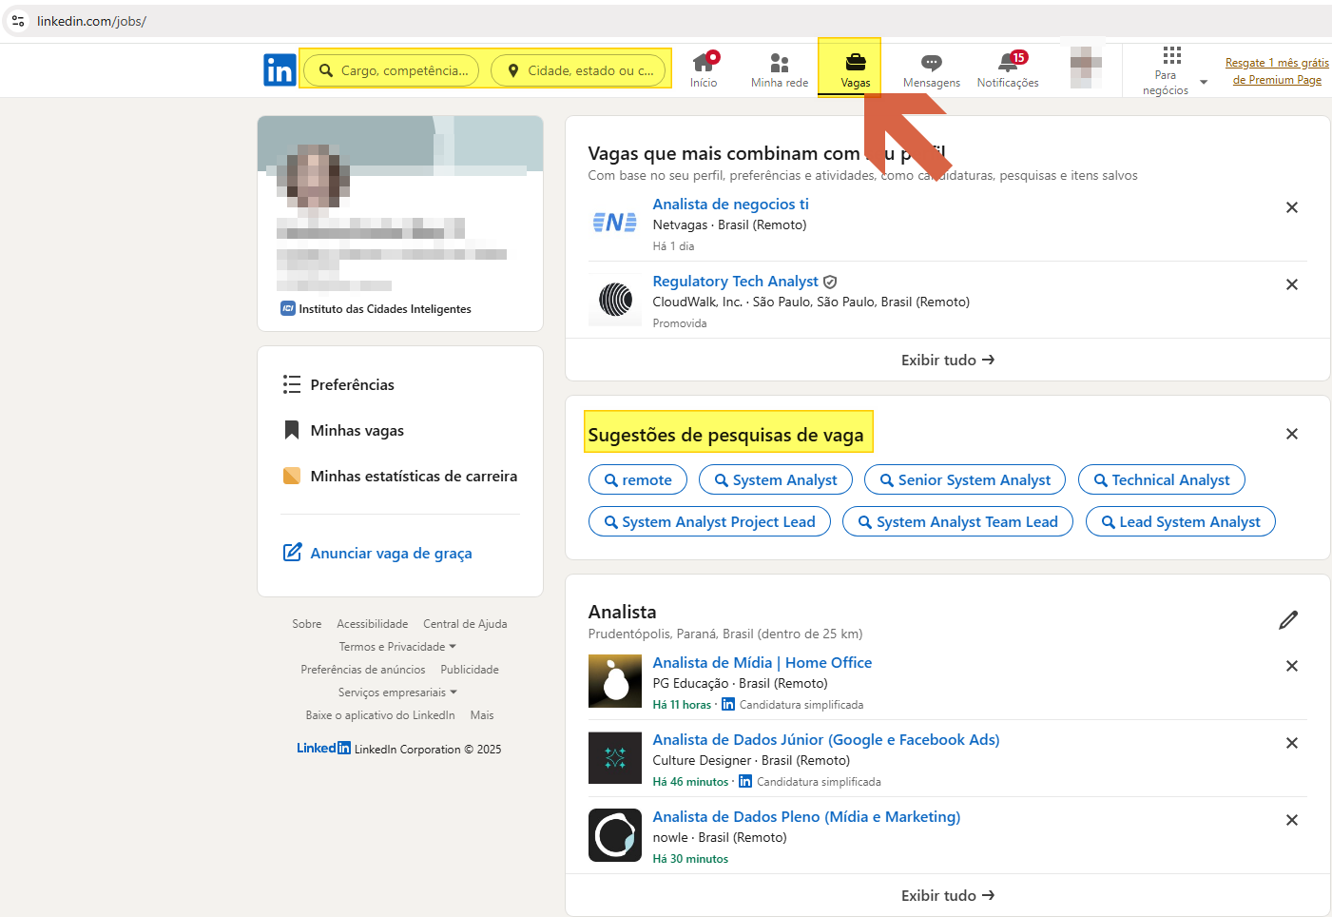Screen dimensions: 1332x917
Task: Click the LinkedIn logo icon
Action: pyautogui.click(x=280, y=70)
